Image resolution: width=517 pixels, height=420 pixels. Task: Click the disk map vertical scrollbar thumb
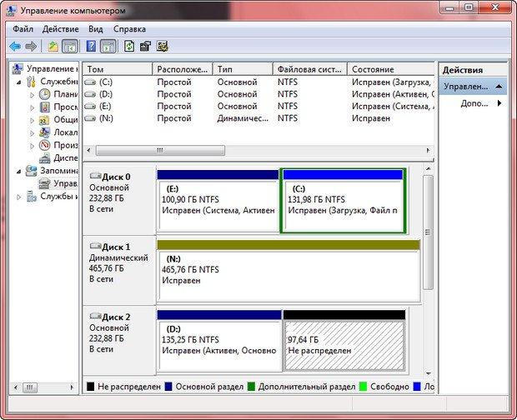click(x=428, y=232)
